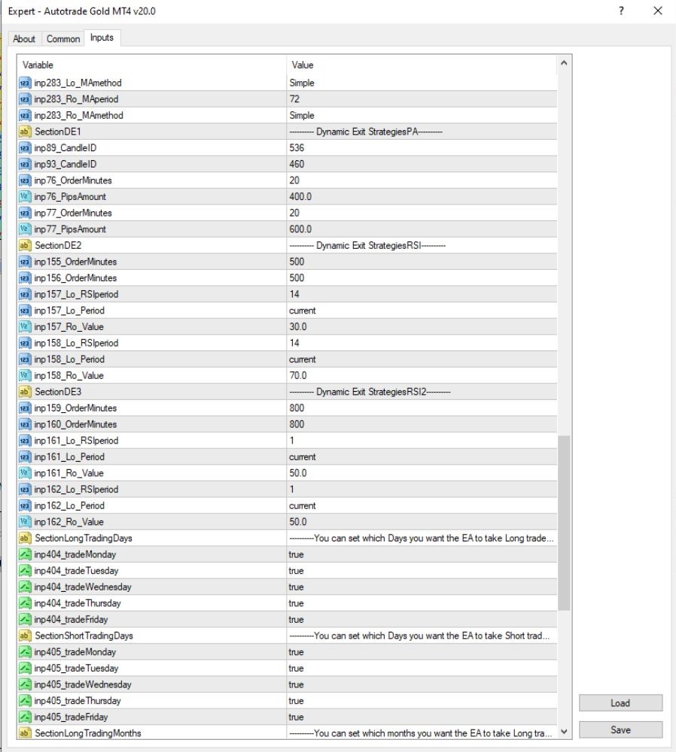Select the inp158_Lo_Period value current
This screenshot has width=676, height=752.
[303, 359]
